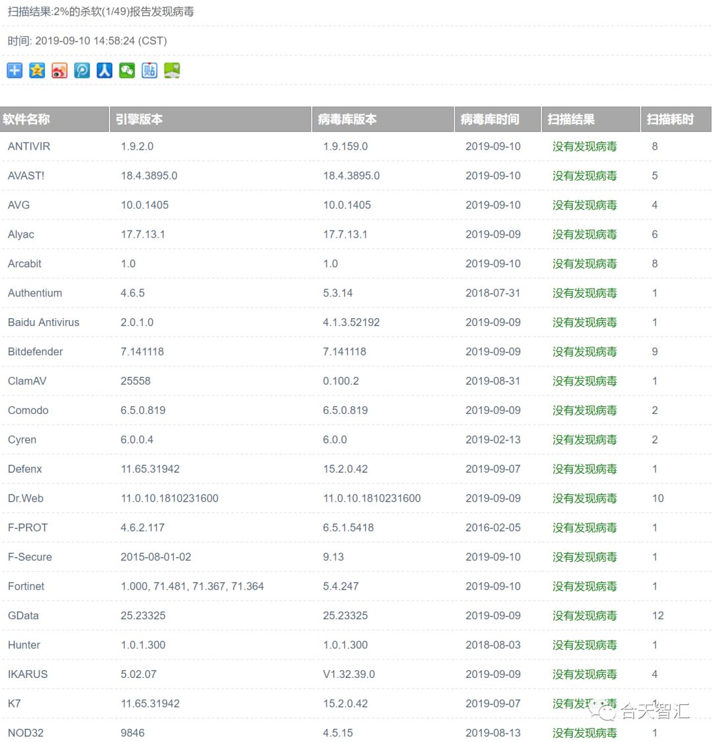Viewport: 713px width, 742px height.
Task: Click Authentium database version 5.3.14
Action: coord(338,293)
